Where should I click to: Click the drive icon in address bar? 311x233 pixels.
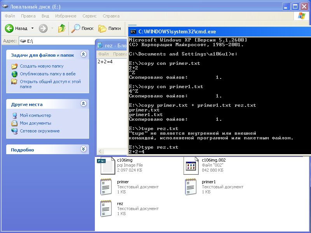click(x=23, y=41)
